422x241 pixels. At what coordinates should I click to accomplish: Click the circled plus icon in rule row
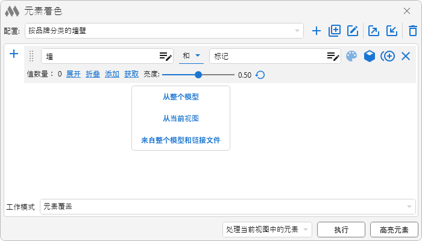pos(388,56)
